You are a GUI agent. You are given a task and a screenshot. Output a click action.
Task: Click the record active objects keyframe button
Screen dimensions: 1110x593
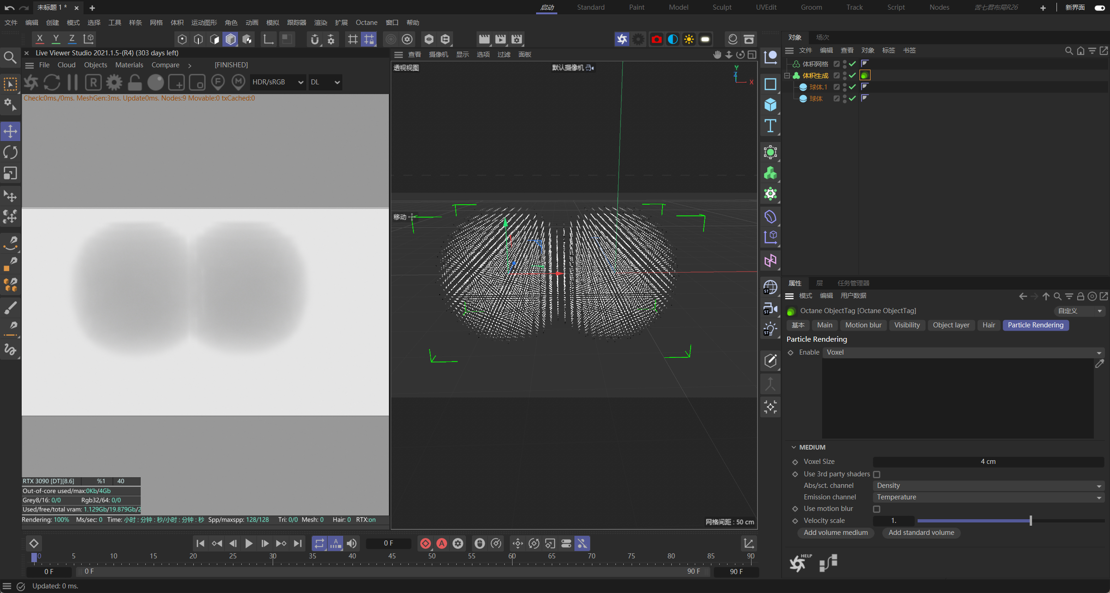point(425,544)
